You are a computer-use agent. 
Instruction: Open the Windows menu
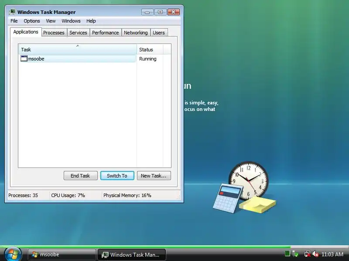[71, 21]
